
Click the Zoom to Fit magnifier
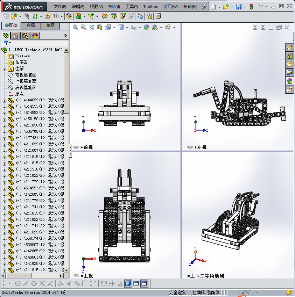76,27
